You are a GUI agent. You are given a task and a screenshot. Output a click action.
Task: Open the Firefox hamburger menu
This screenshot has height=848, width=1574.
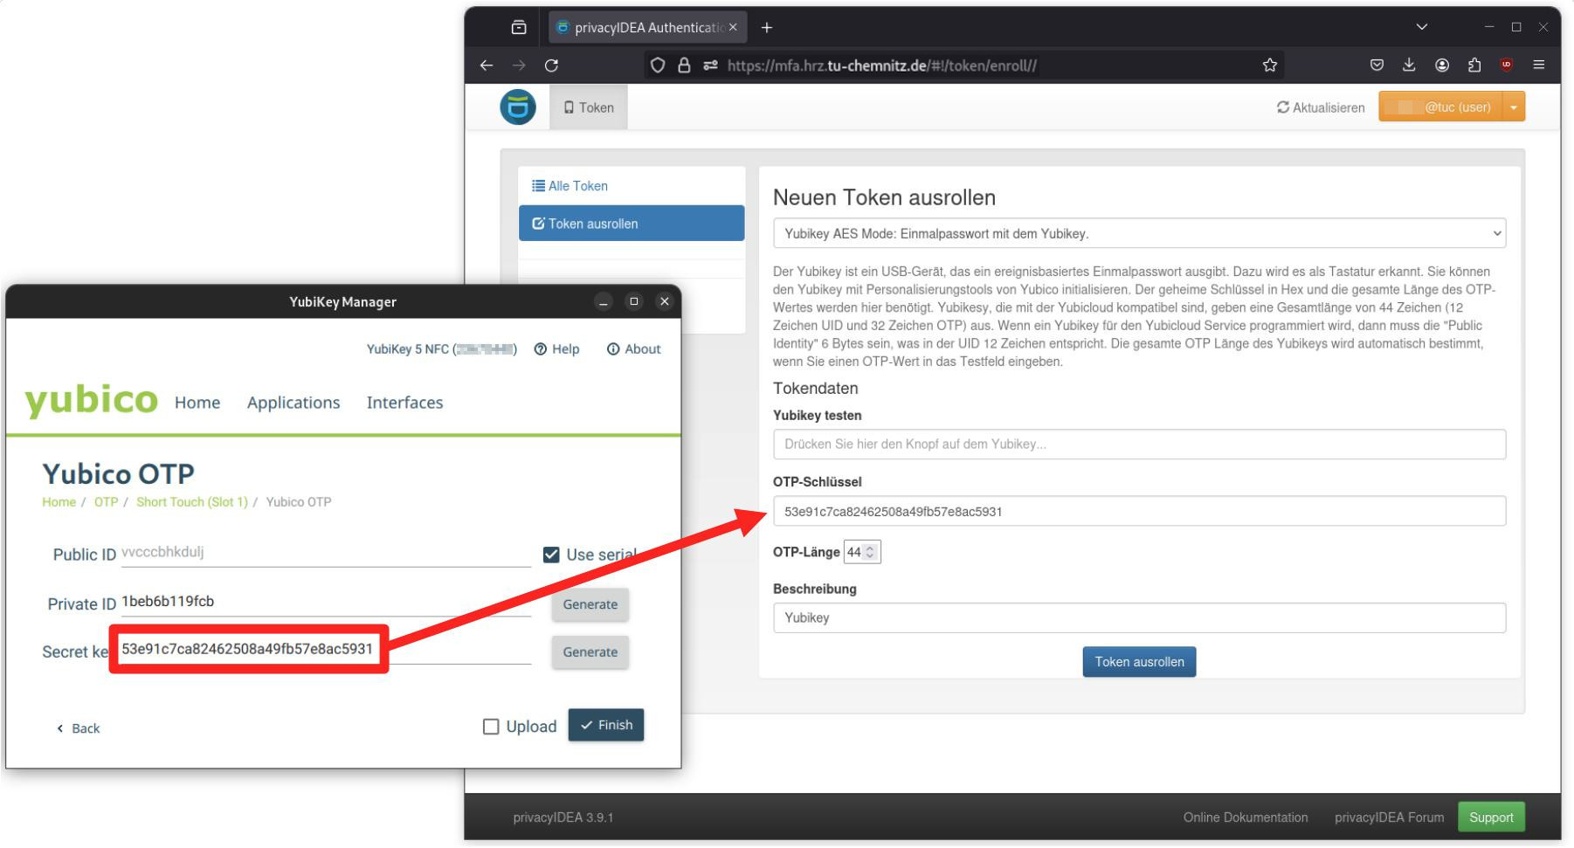click(1540, 64)
